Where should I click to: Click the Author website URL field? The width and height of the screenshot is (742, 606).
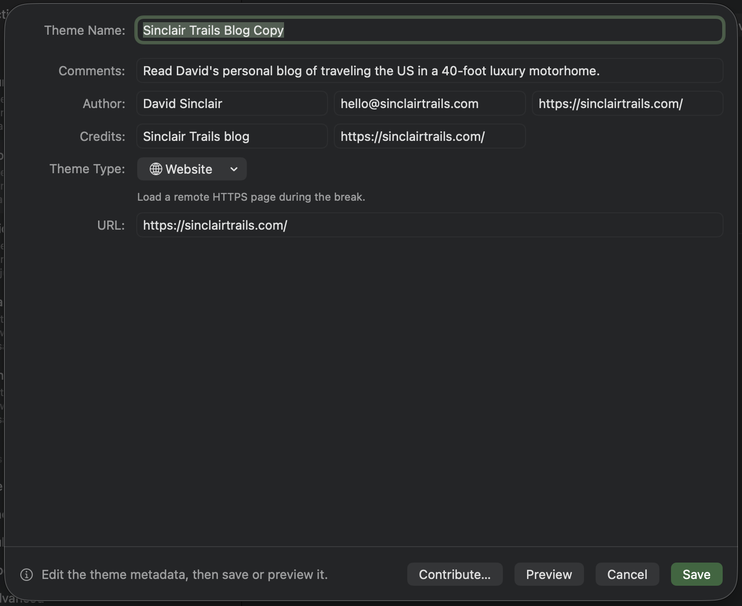tap(628, 103)
